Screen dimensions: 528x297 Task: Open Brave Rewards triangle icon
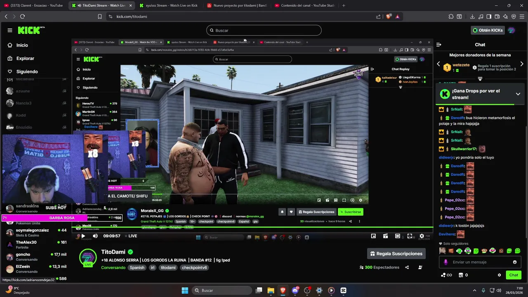click(397, 16)
